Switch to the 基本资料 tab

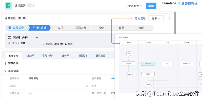coord(13,56)
